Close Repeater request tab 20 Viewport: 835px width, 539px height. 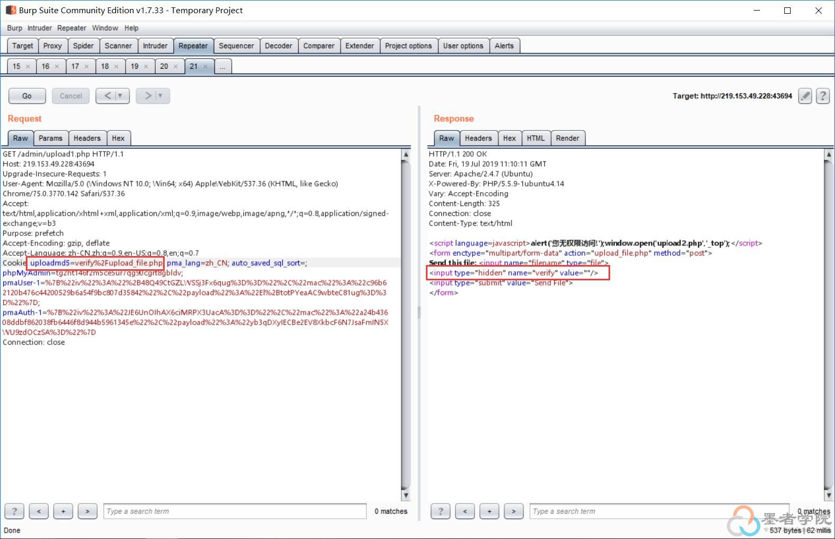pyautogui.click(x=176, y=67)
